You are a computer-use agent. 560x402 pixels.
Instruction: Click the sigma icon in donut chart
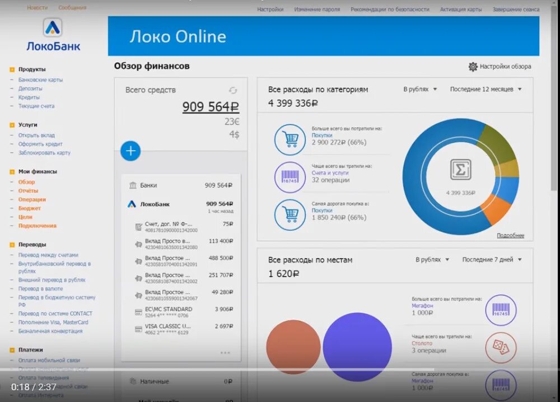coord(460,170)
